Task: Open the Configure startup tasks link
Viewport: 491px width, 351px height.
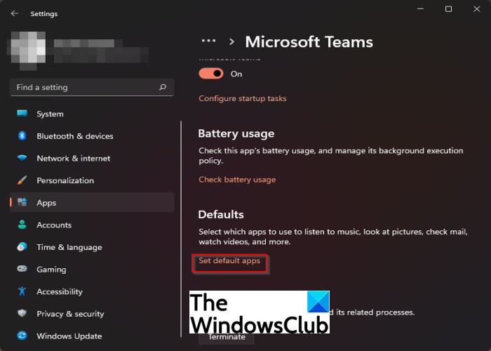Action: [x=243, y=99]
